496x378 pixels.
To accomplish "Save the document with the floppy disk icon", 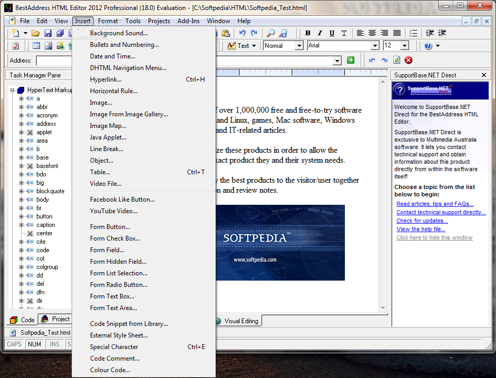I will click(48, 33).
